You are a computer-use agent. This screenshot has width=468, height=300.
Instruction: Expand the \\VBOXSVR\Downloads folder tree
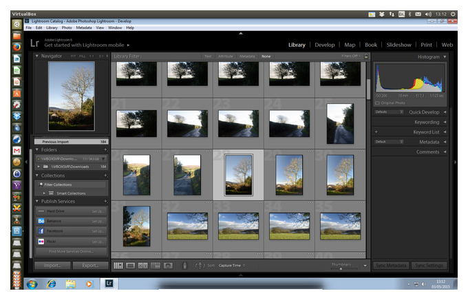[39, 167]
